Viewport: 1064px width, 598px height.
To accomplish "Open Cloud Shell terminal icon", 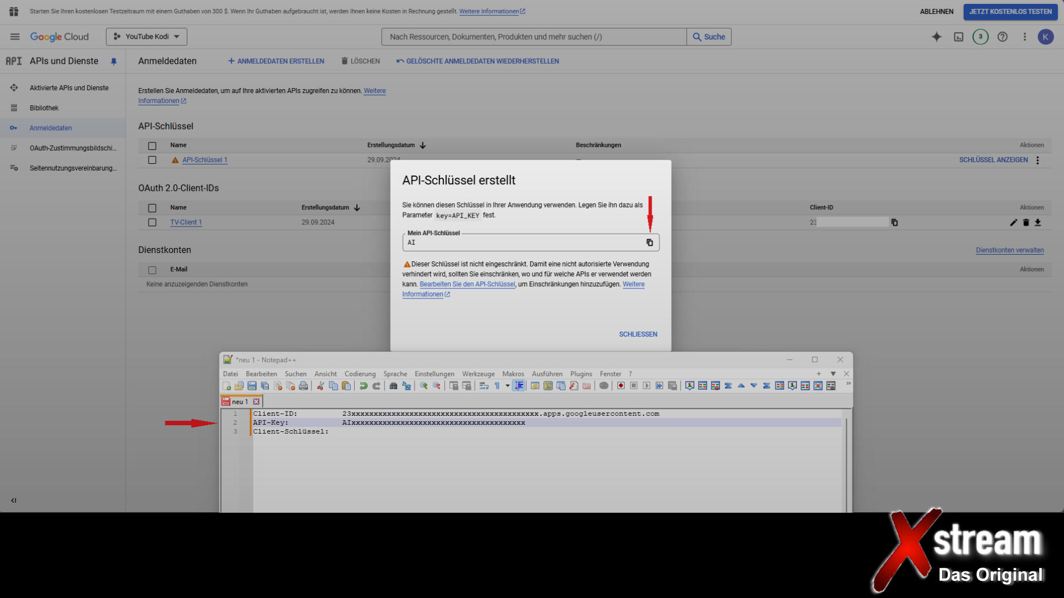I will coord(959,37).
